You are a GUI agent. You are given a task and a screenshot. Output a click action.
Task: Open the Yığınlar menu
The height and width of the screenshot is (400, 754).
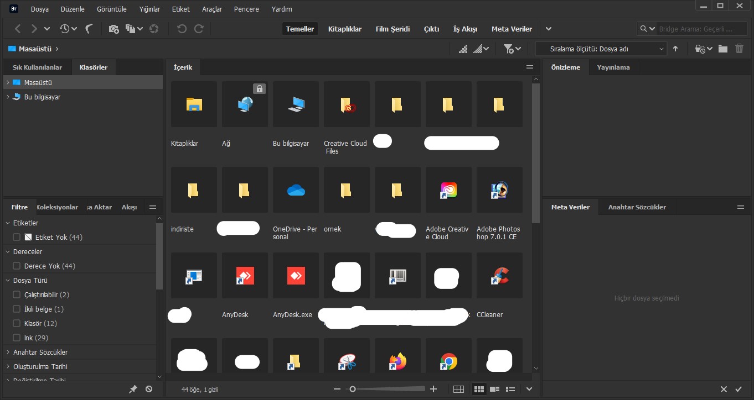coord(150,9)
